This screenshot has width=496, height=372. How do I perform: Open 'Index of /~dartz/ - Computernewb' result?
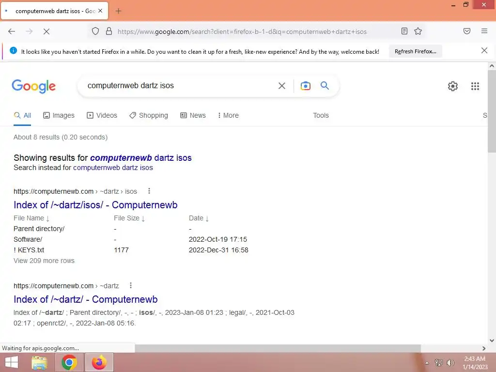[x=85, y=299]
